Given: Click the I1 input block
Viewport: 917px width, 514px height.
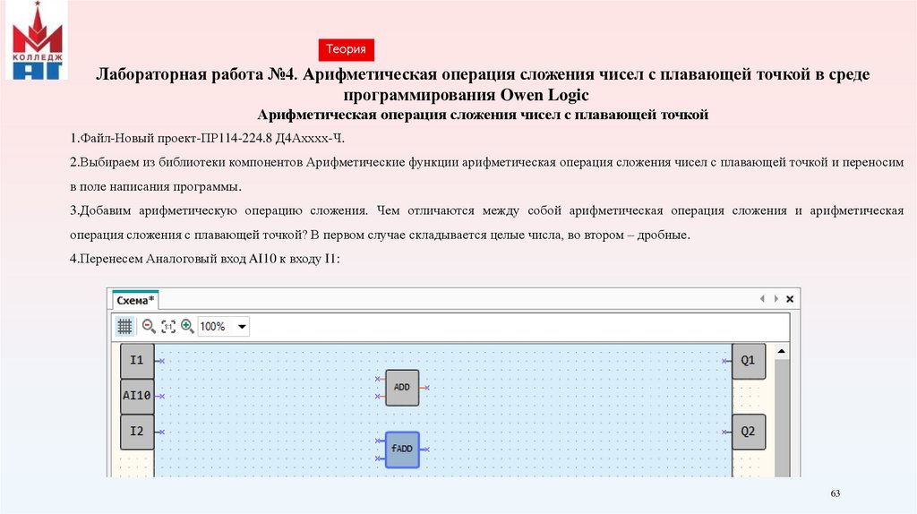Looking at the screenshot, I should click(137, 360).
